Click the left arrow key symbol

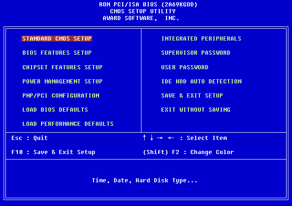pos(171,138)
